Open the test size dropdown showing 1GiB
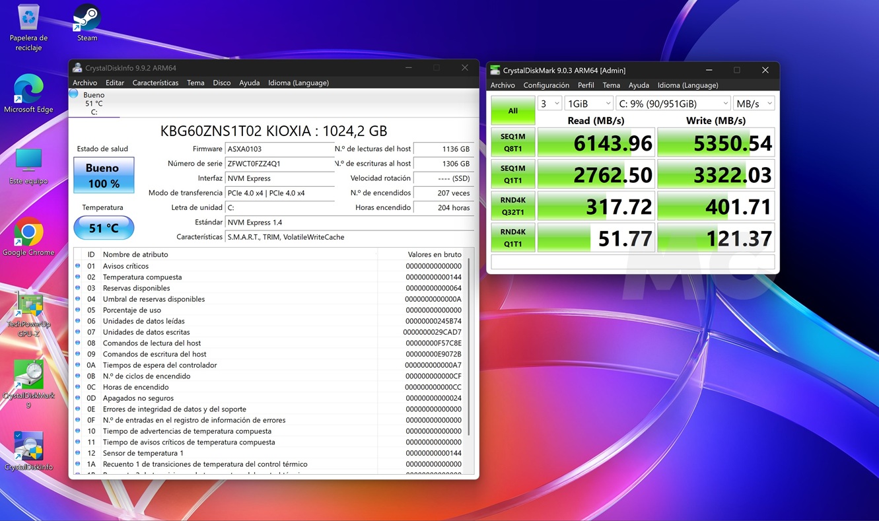This screenshot has height=521, width=879. point(588,104)
